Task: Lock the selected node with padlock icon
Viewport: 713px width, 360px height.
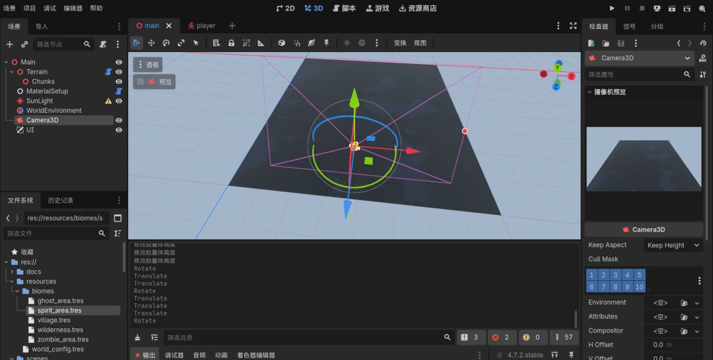Action: (232, 43)
